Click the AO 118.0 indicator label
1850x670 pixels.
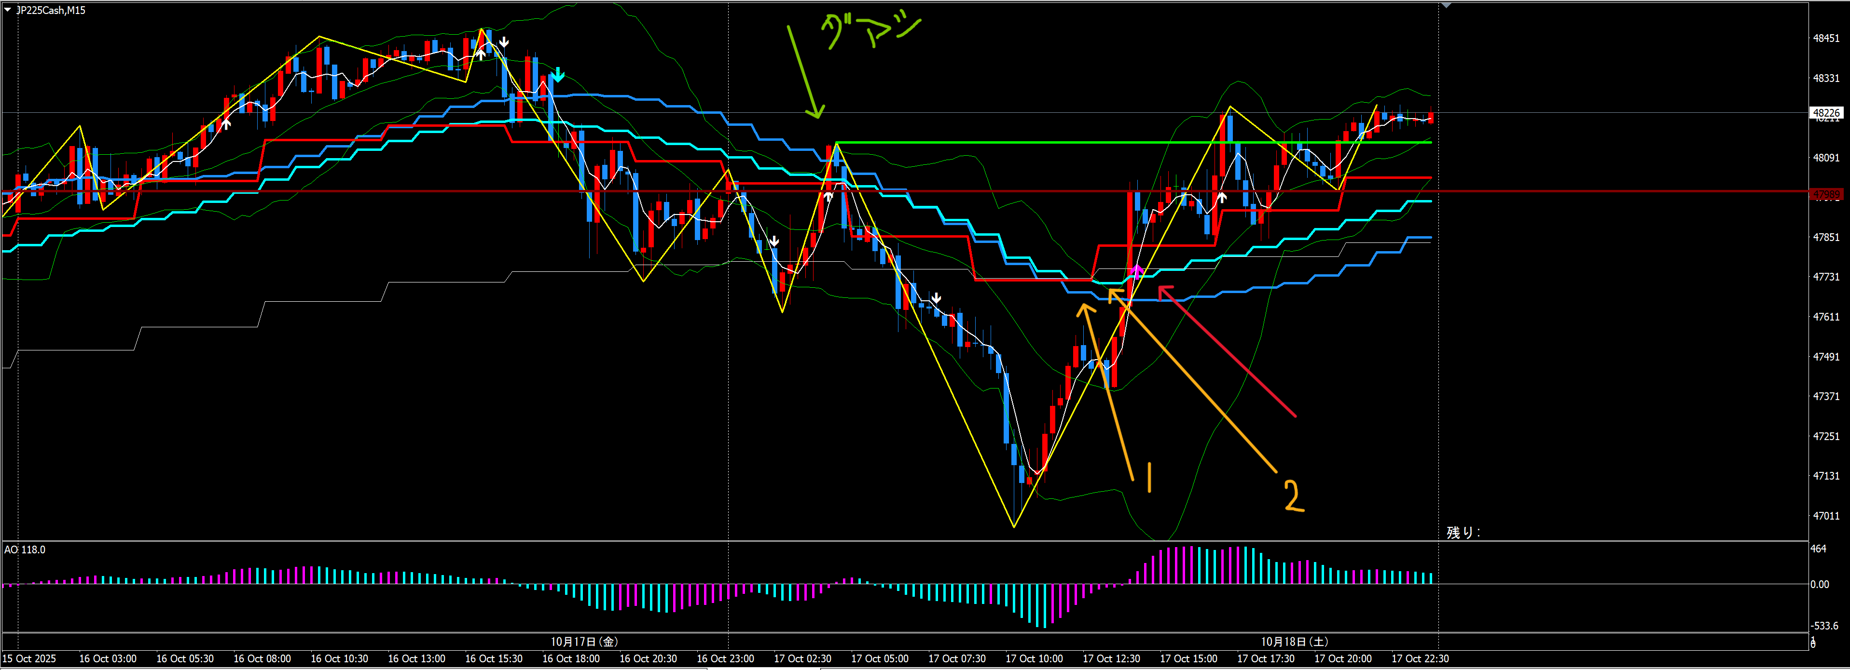(x=25, y=549)
